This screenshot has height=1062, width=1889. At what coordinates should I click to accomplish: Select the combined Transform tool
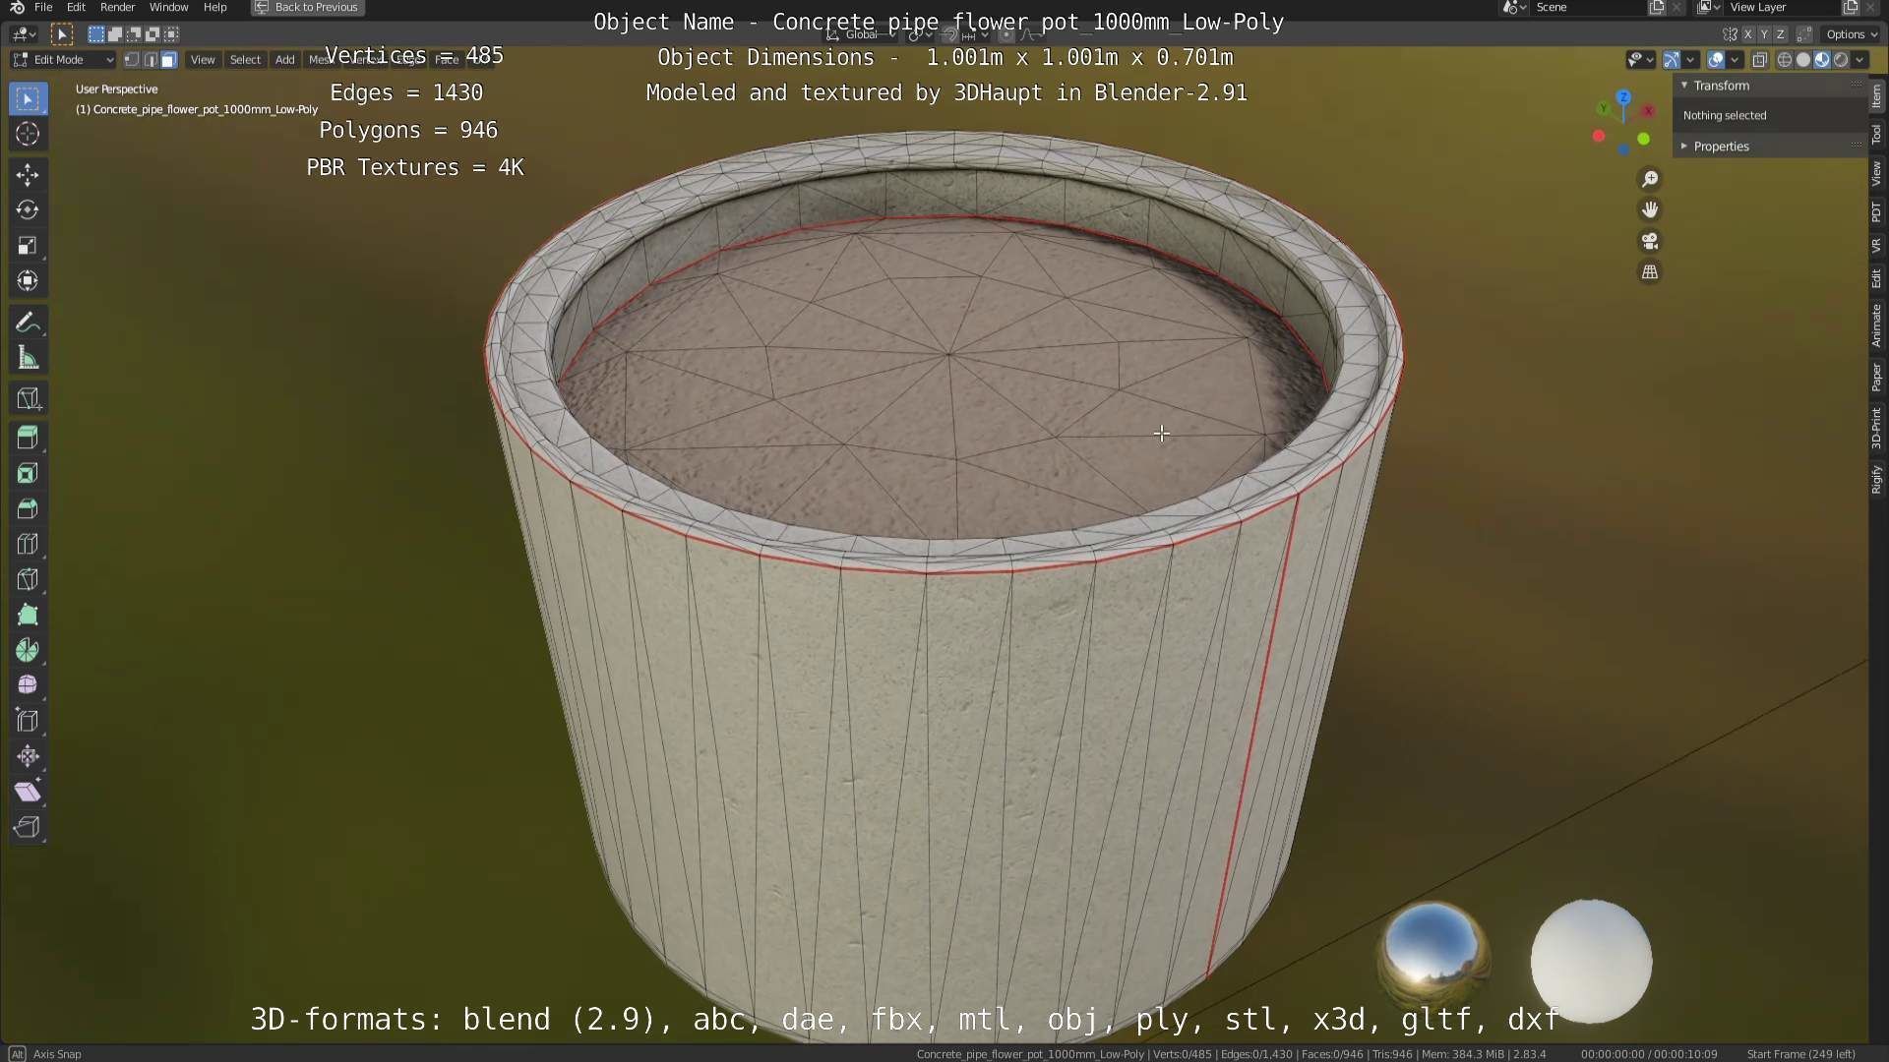point(28,281)
